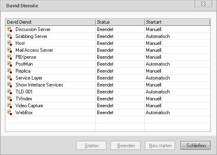217x155 pixels.
Task: Click the Starten button
Action: (92, 146)
